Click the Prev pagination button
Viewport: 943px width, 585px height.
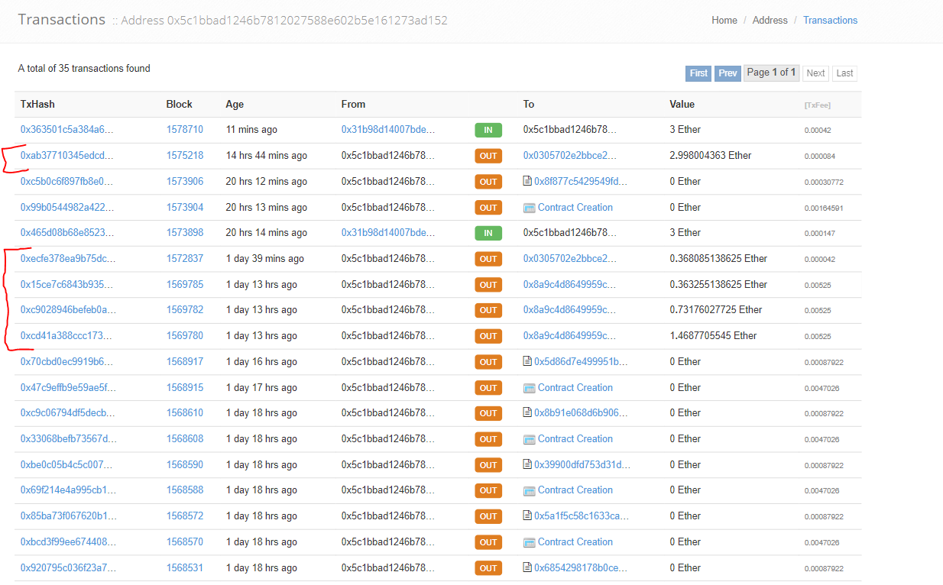(728, 73)
